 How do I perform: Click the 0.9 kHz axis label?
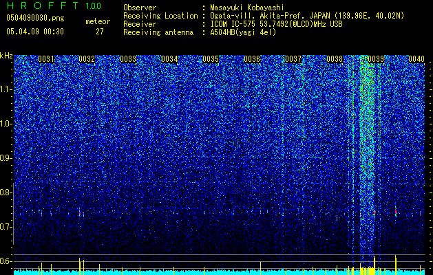[x=5, y=158]
